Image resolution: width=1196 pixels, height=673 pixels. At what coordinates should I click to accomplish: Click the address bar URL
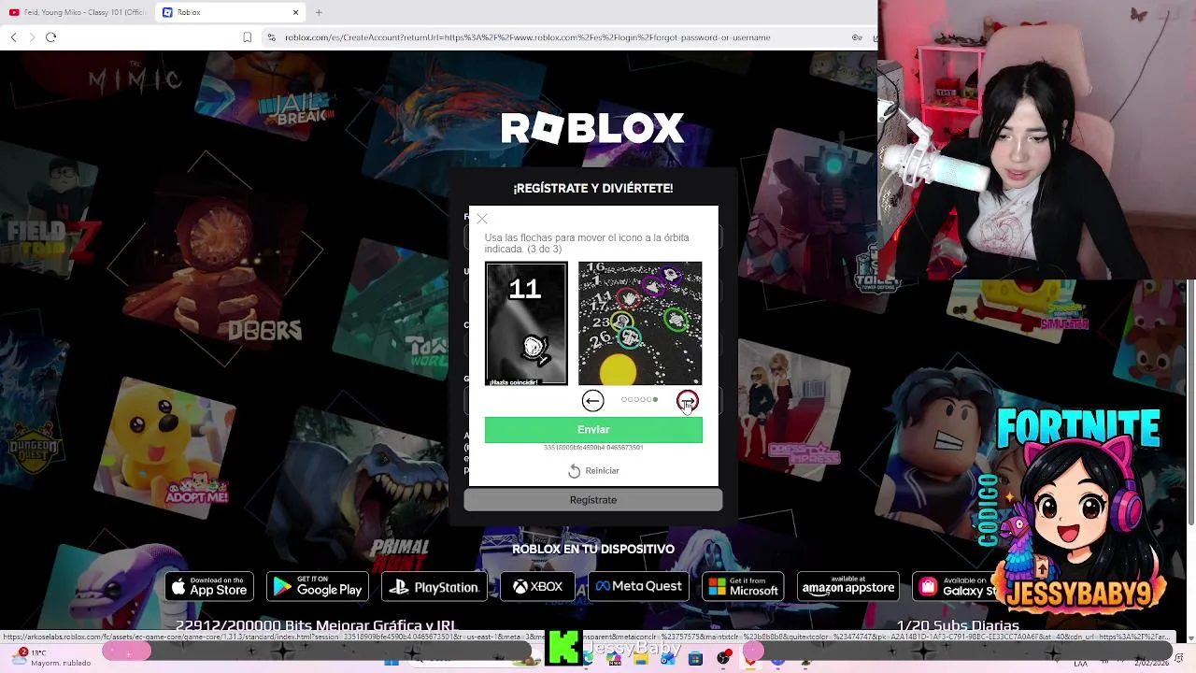coord(528,37)
